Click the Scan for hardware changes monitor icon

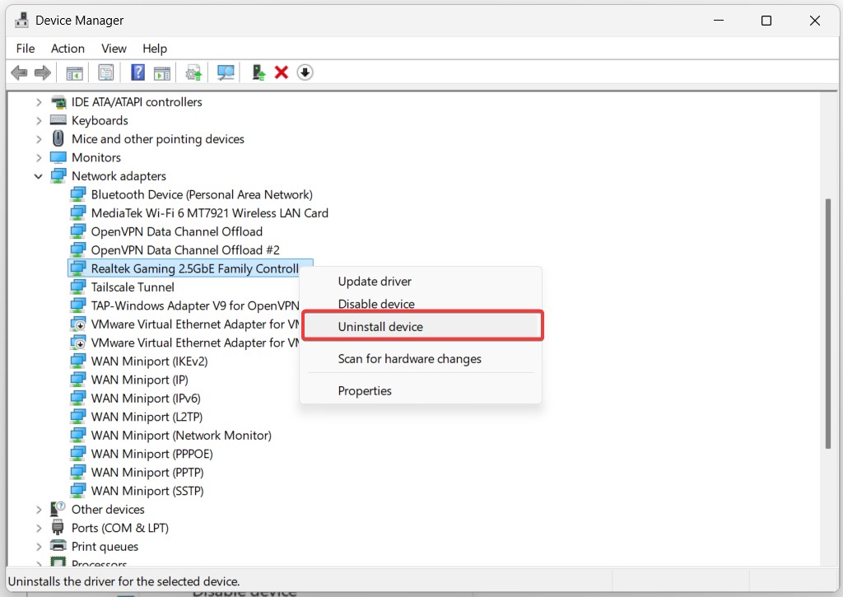(226, 72)
